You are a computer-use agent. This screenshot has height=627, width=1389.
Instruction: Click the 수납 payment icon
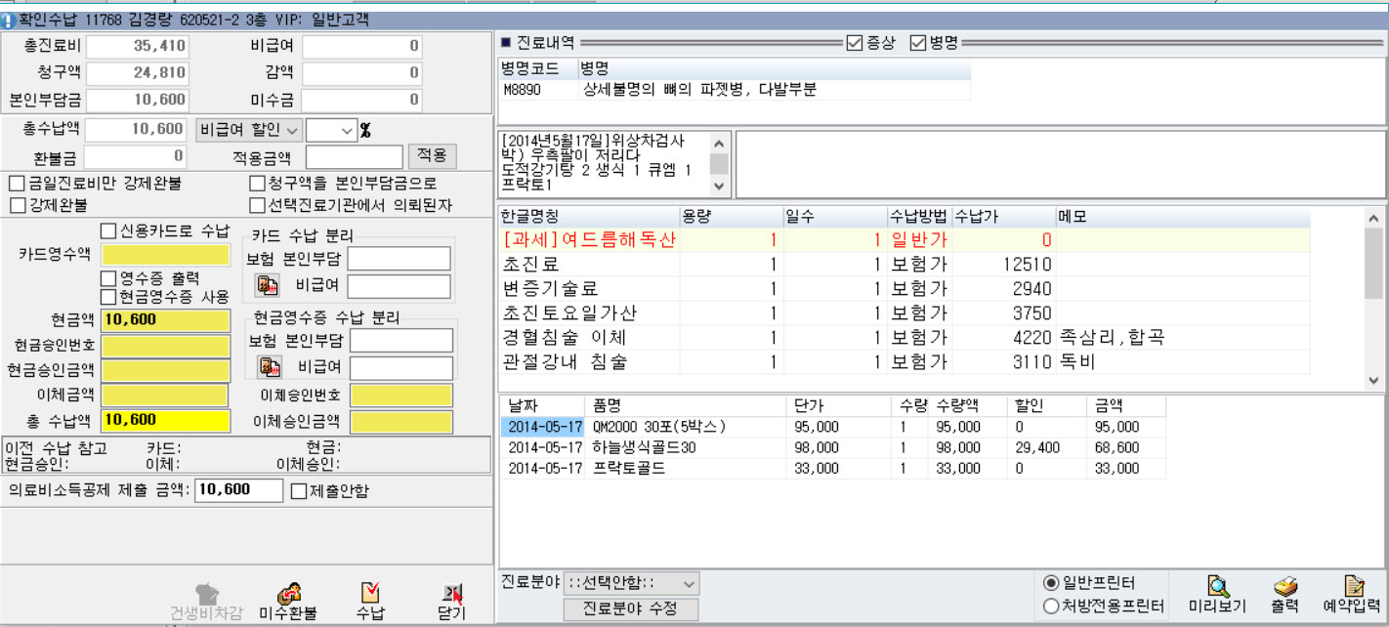click(x=370, y=593)
